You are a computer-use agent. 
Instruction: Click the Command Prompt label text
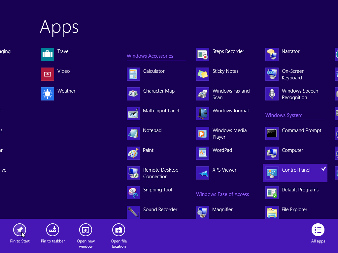pos(302,130)
